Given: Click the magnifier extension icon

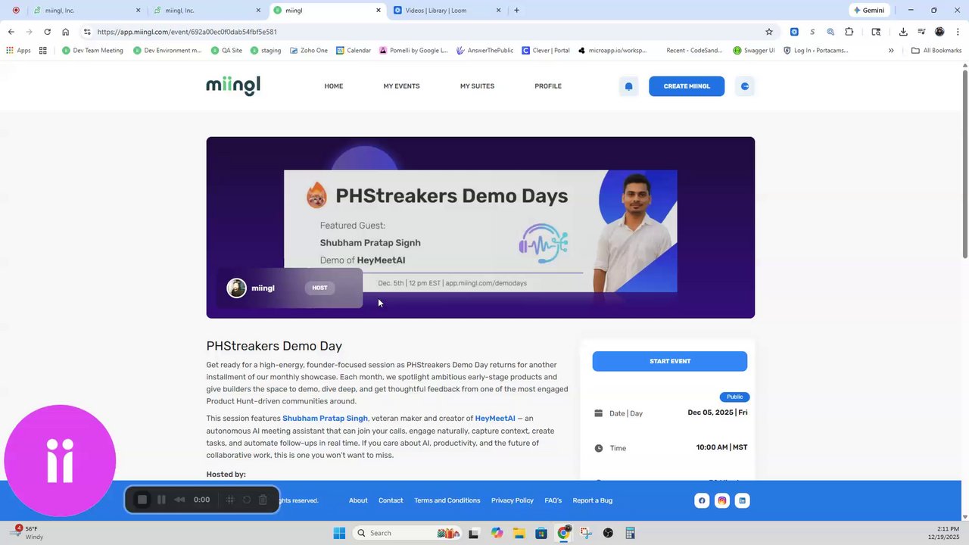Looking at the screenshot, I should coord(830,32).
